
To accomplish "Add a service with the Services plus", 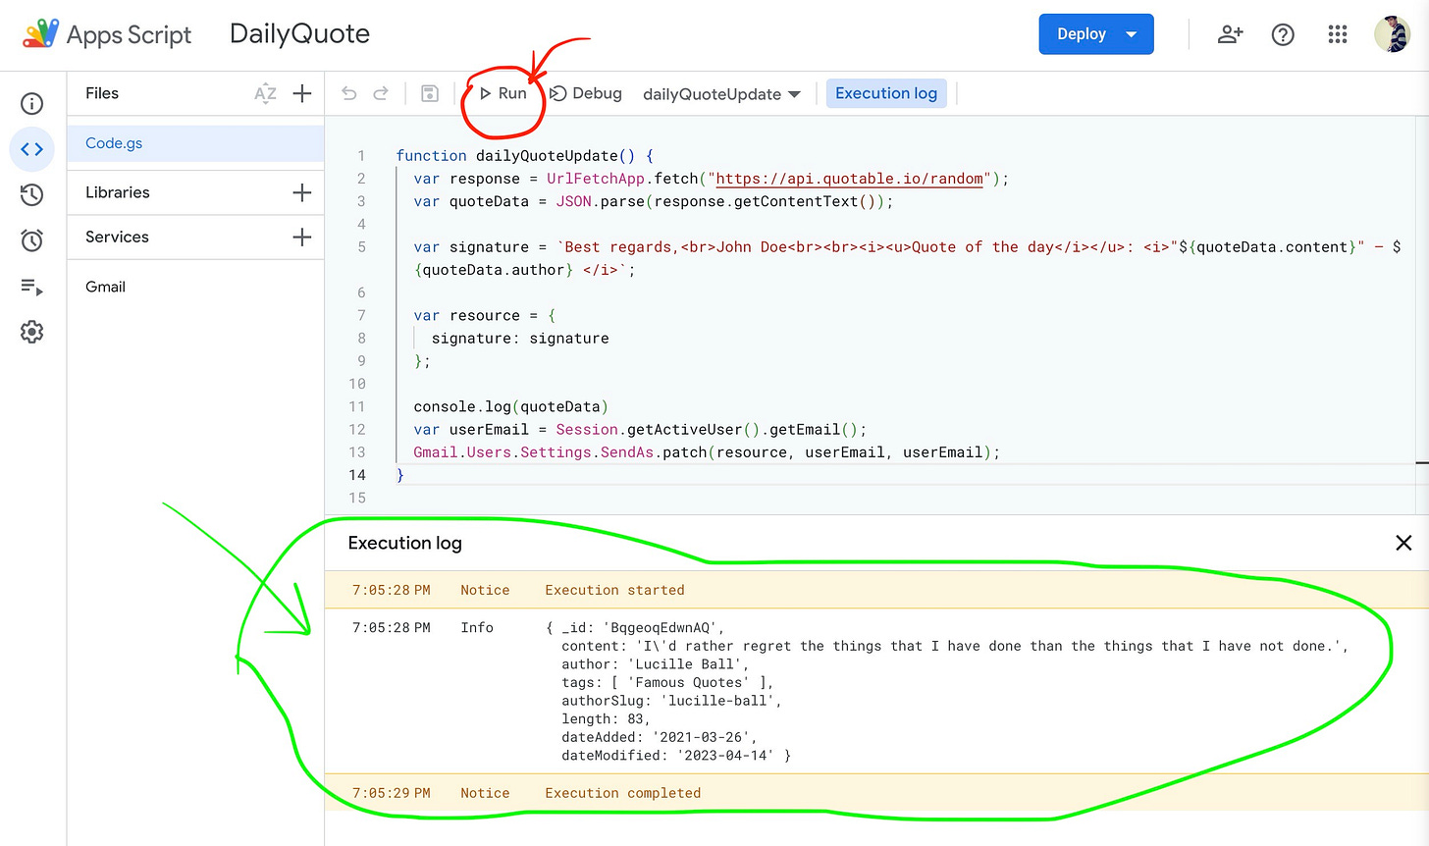I will tap(302, 237).
